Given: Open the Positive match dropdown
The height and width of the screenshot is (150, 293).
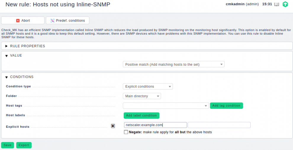Looking at the screenshot, I should [x=174, y=64].
